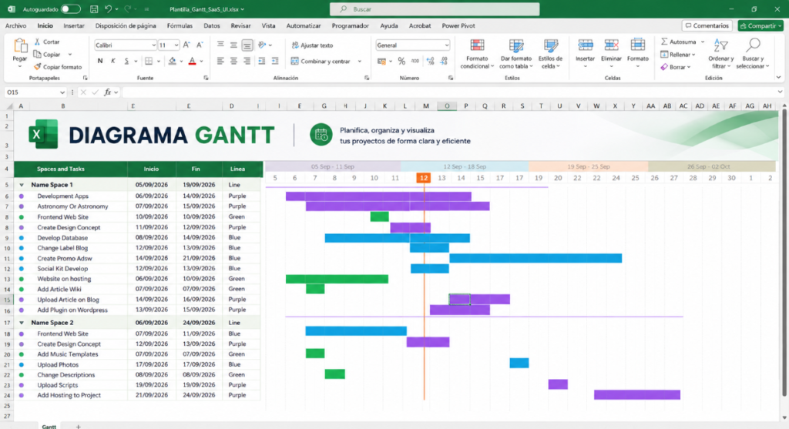Click the Copiar icon
Viewport: 789px width, 429px height.
click(37, 55)
